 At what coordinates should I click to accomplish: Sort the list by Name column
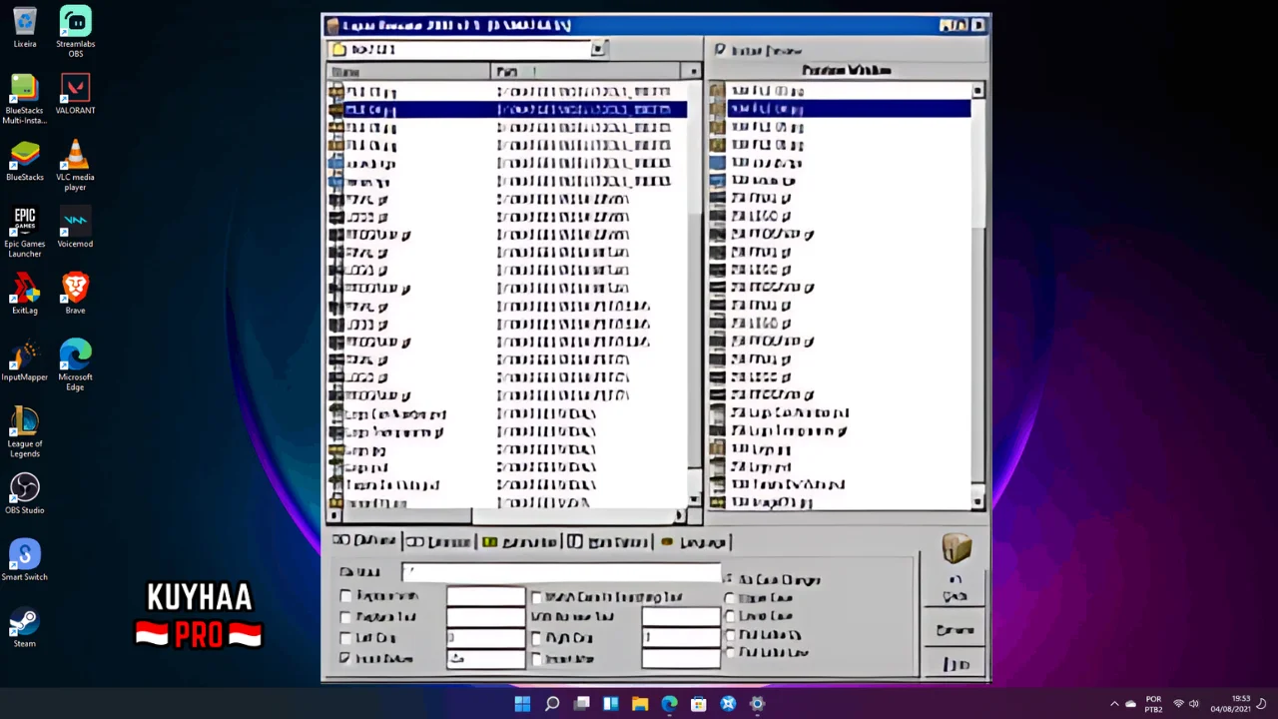(408, 71)
